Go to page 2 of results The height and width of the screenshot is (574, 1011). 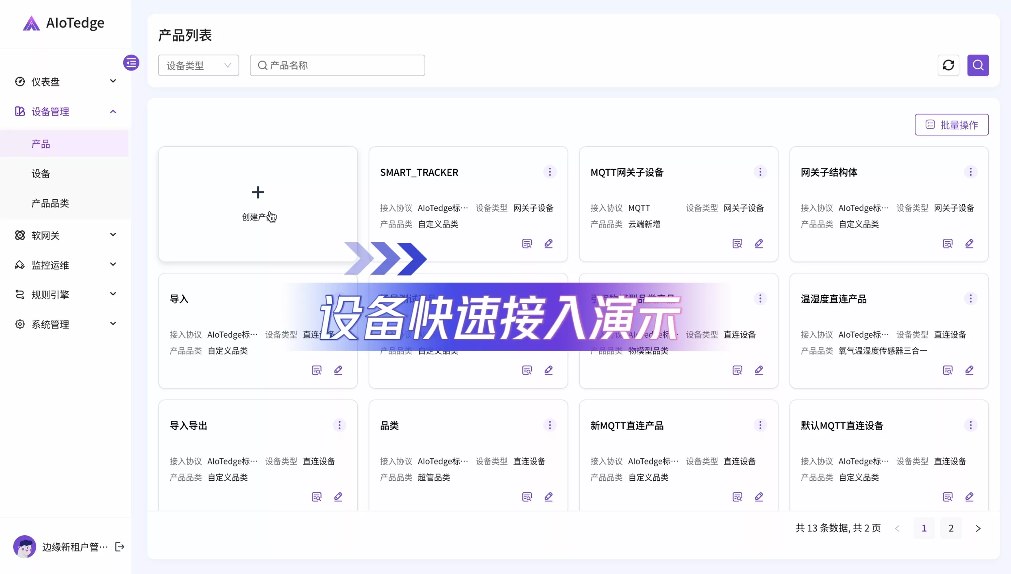(950, 528)
